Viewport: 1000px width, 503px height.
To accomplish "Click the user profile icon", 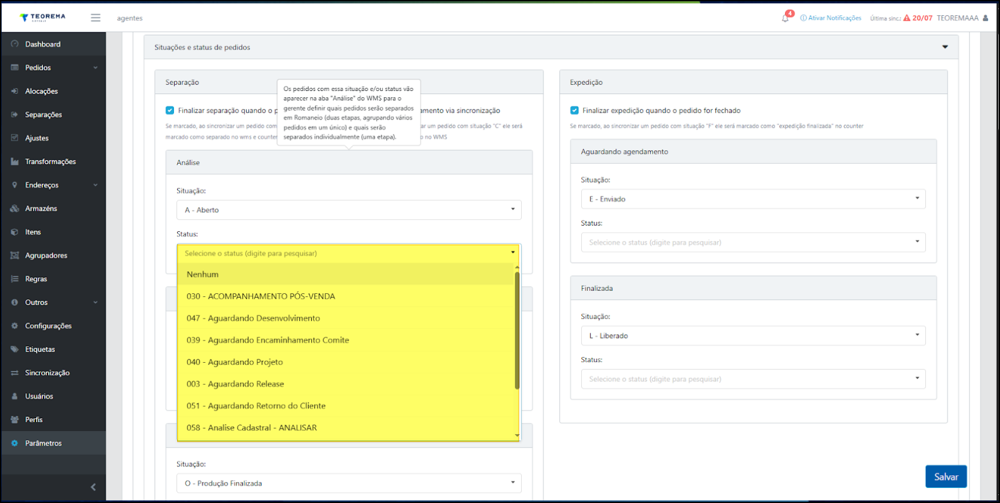I will click(985, 18).
